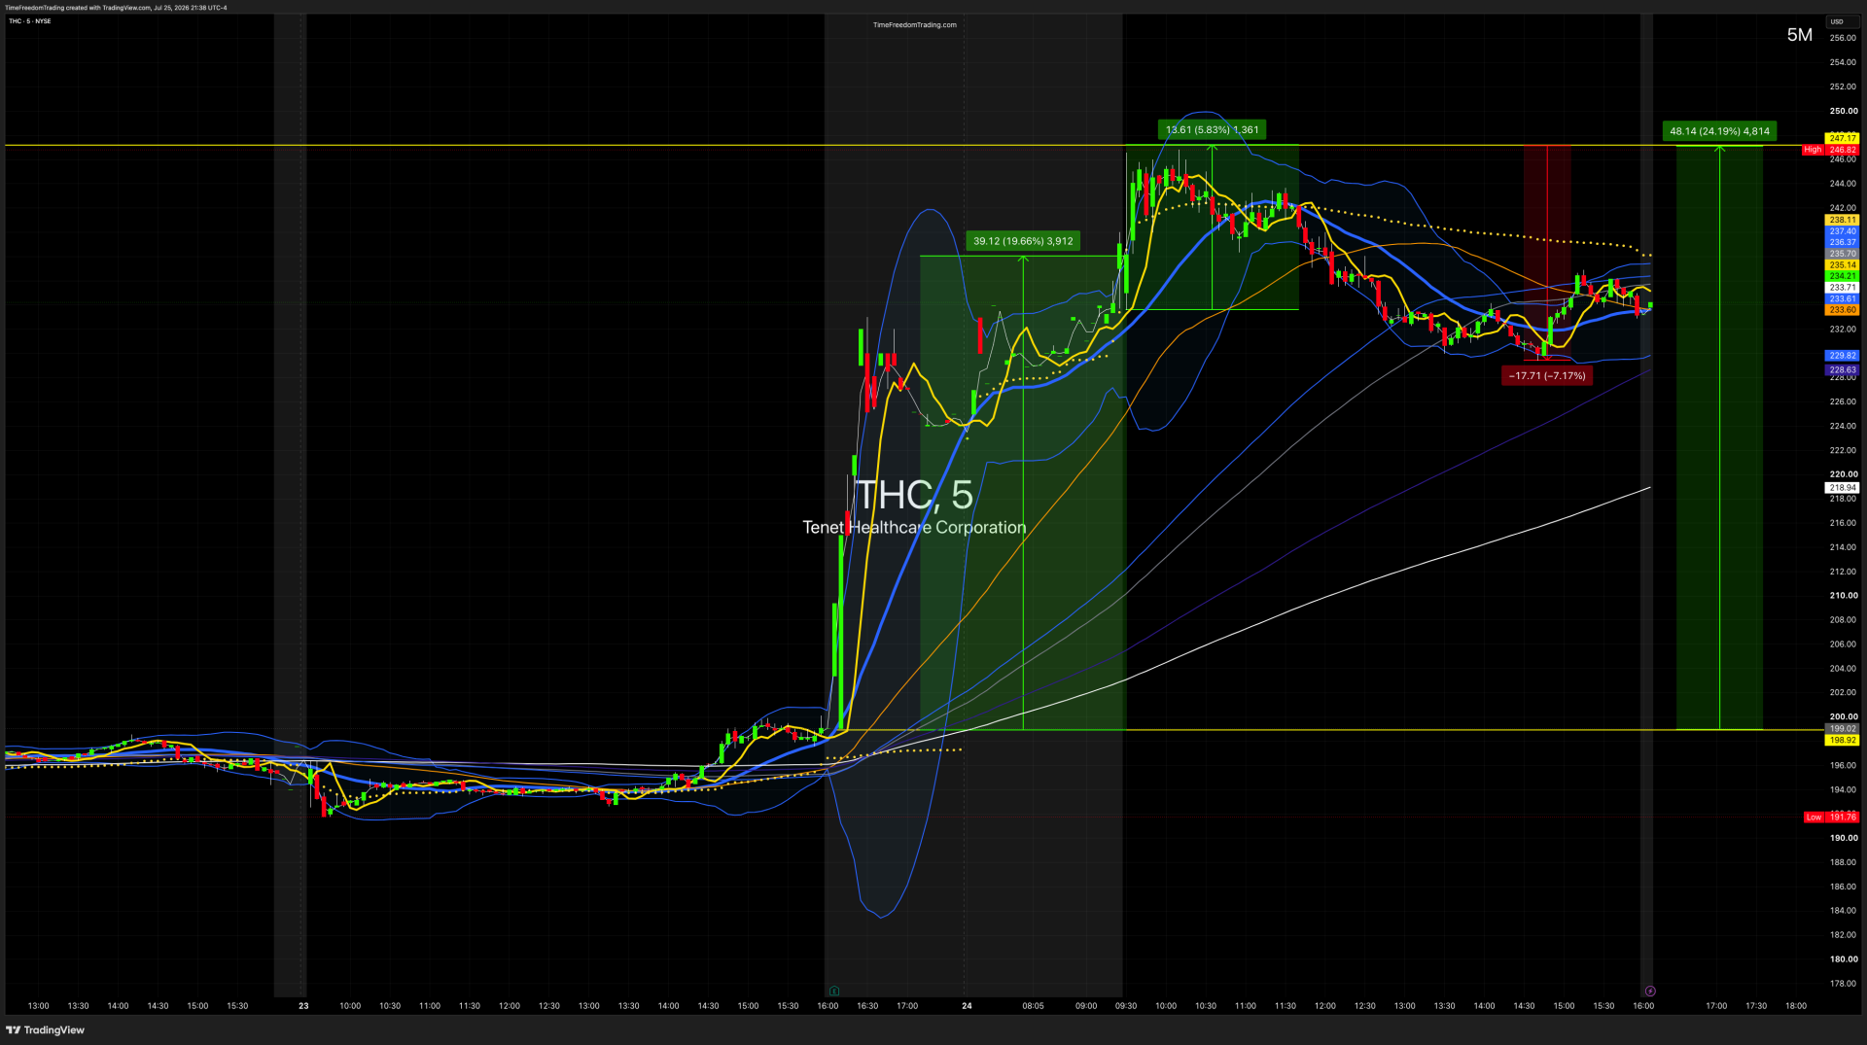Click the green earnings marker icon
The width and height of the screenshot is (1867, 1045).
tap(834, 991)
